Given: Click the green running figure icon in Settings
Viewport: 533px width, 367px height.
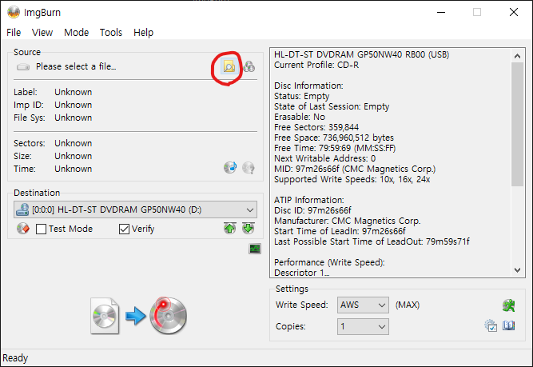Looking at the screenshot, I should (x=507, y=305).
